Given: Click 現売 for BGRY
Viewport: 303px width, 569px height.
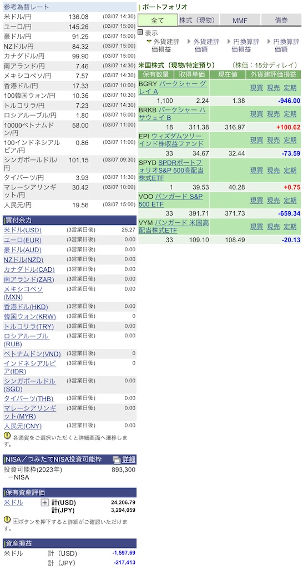Looking at the screenshot, I should pyautogui.click(x=273, y=87).
